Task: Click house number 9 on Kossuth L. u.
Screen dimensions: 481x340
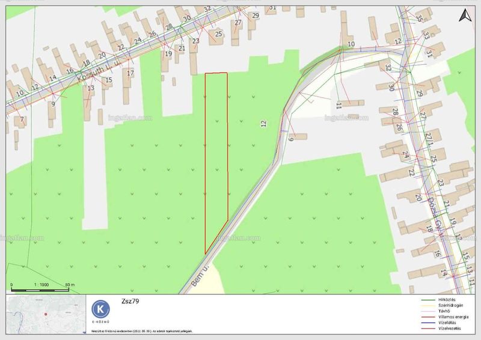Action: point(53,104)
